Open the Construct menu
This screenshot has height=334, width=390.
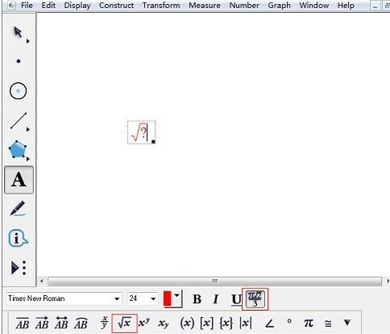click(x=116, y=6)
